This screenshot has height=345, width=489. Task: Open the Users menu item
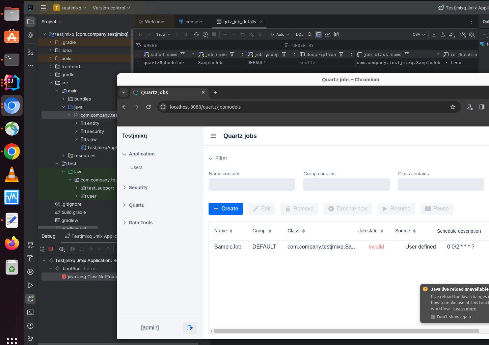[136, 167]
